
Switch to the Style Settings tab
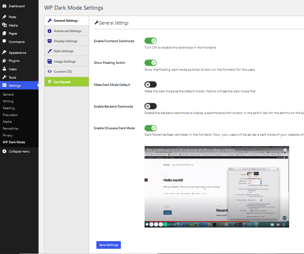tap(67, 51)
